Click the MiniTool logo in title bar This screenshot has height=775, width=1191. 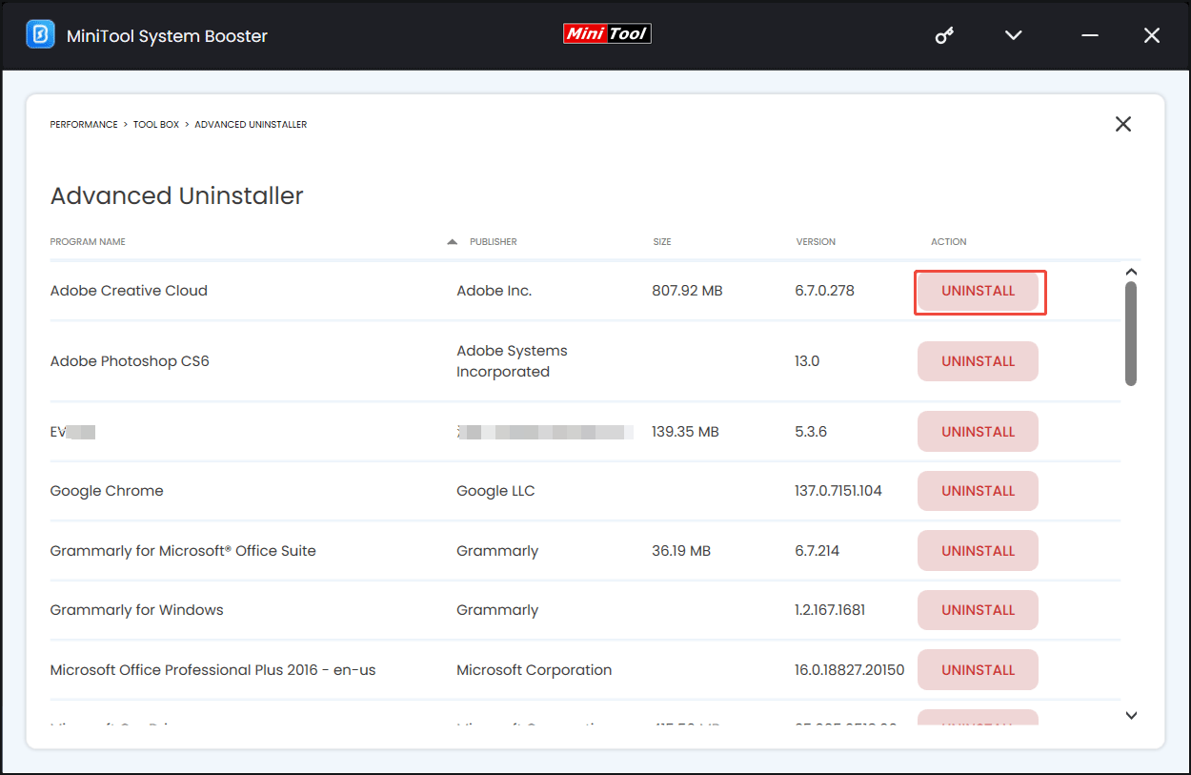coord(607,33)
